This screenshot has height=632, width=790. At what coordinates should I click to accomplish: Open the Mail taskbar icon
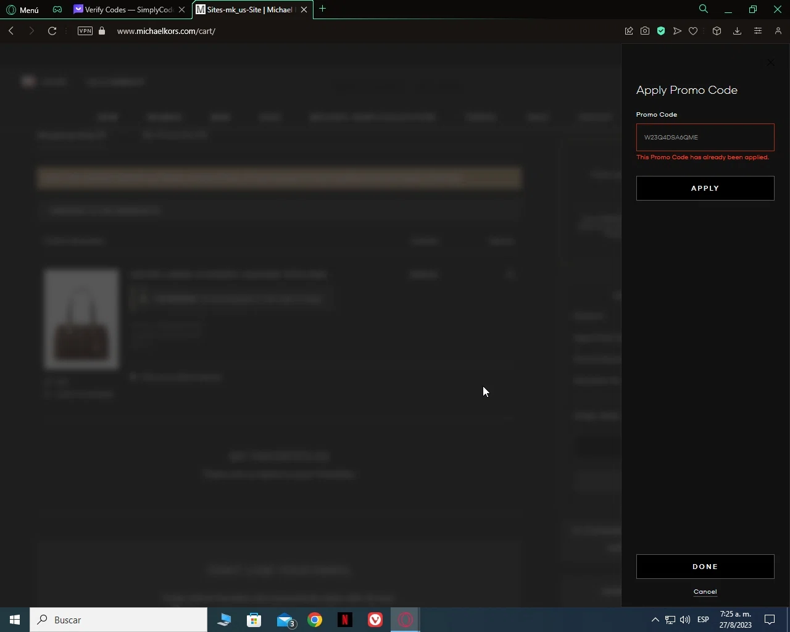pos(285,620)
